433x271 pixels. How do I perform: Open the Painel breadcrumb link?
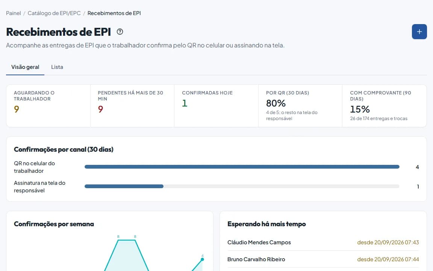[14, 13]
